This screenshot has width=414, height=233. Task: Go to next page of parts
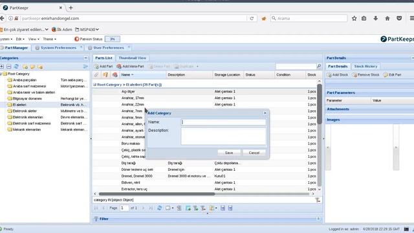coord(144,208)
